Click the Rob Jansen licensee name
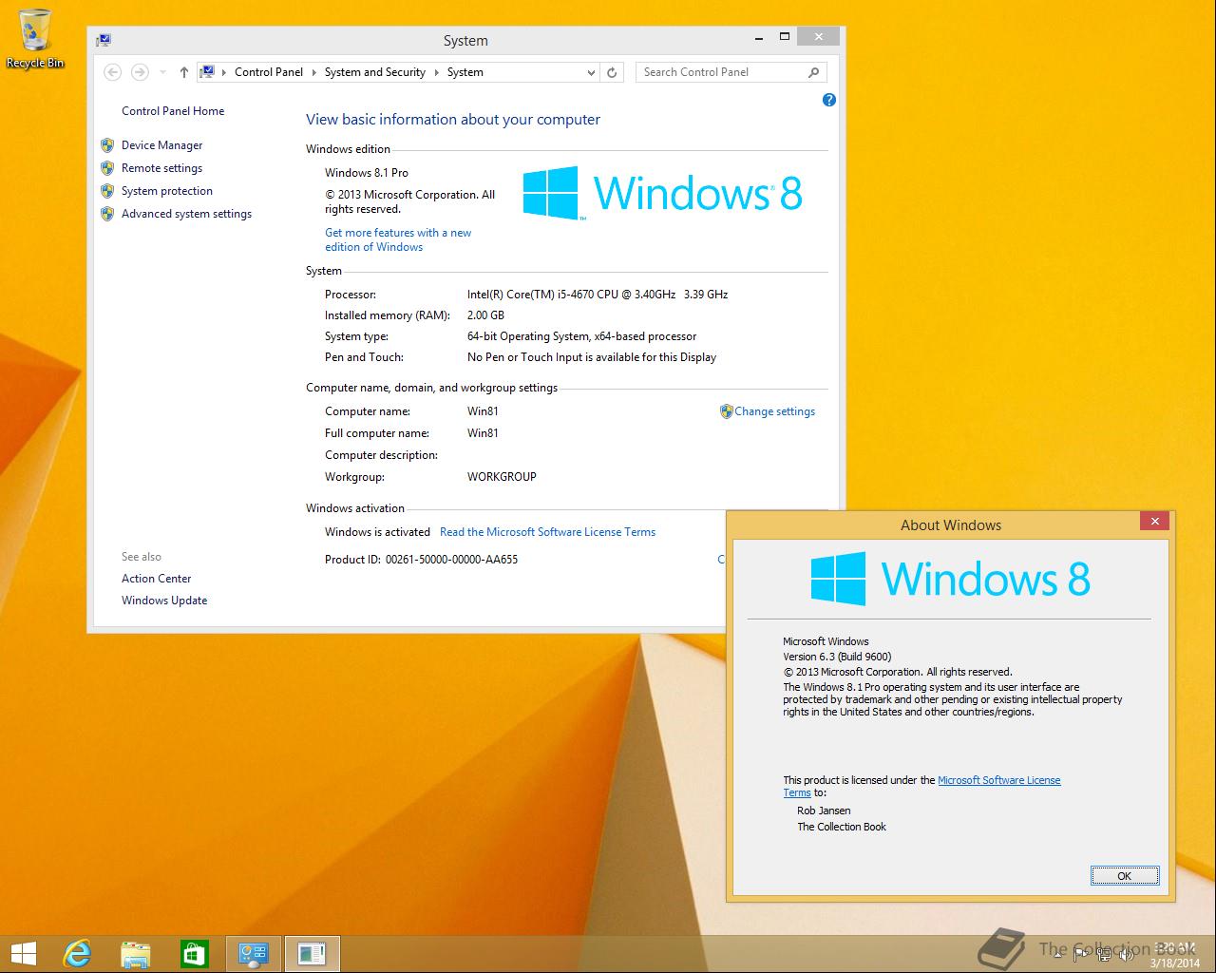Image resolution: width=1216 pixels, height=973 pixels. point(824,811)
